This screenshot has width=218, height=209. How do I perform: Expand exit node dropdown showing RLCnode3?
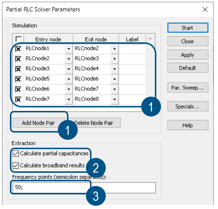(115, 59)
